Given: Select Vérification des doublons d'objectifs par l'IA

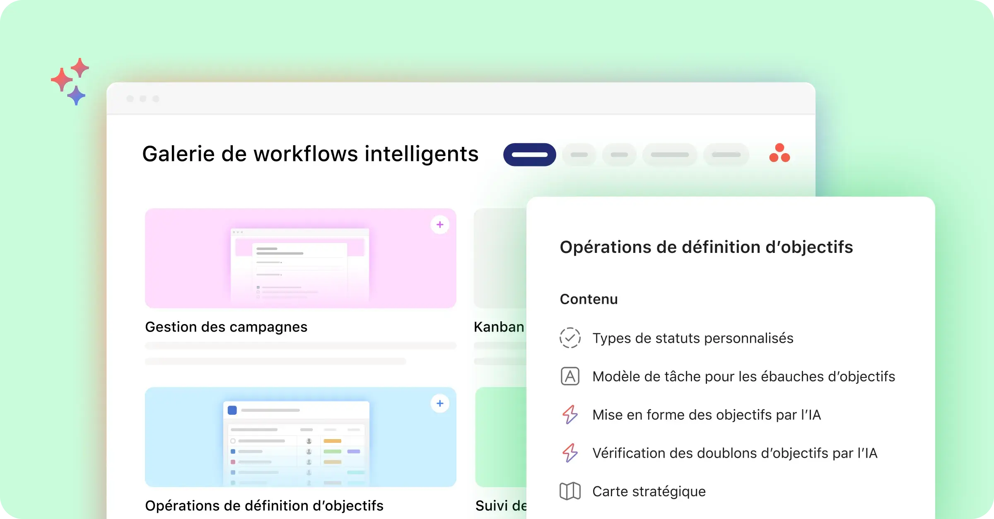Looking at the screenshot, I should 735,453.
